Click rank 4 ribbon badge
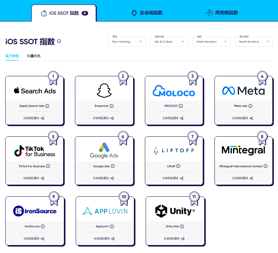The height and width of the screenshot is (253, 278). (262, 78)
